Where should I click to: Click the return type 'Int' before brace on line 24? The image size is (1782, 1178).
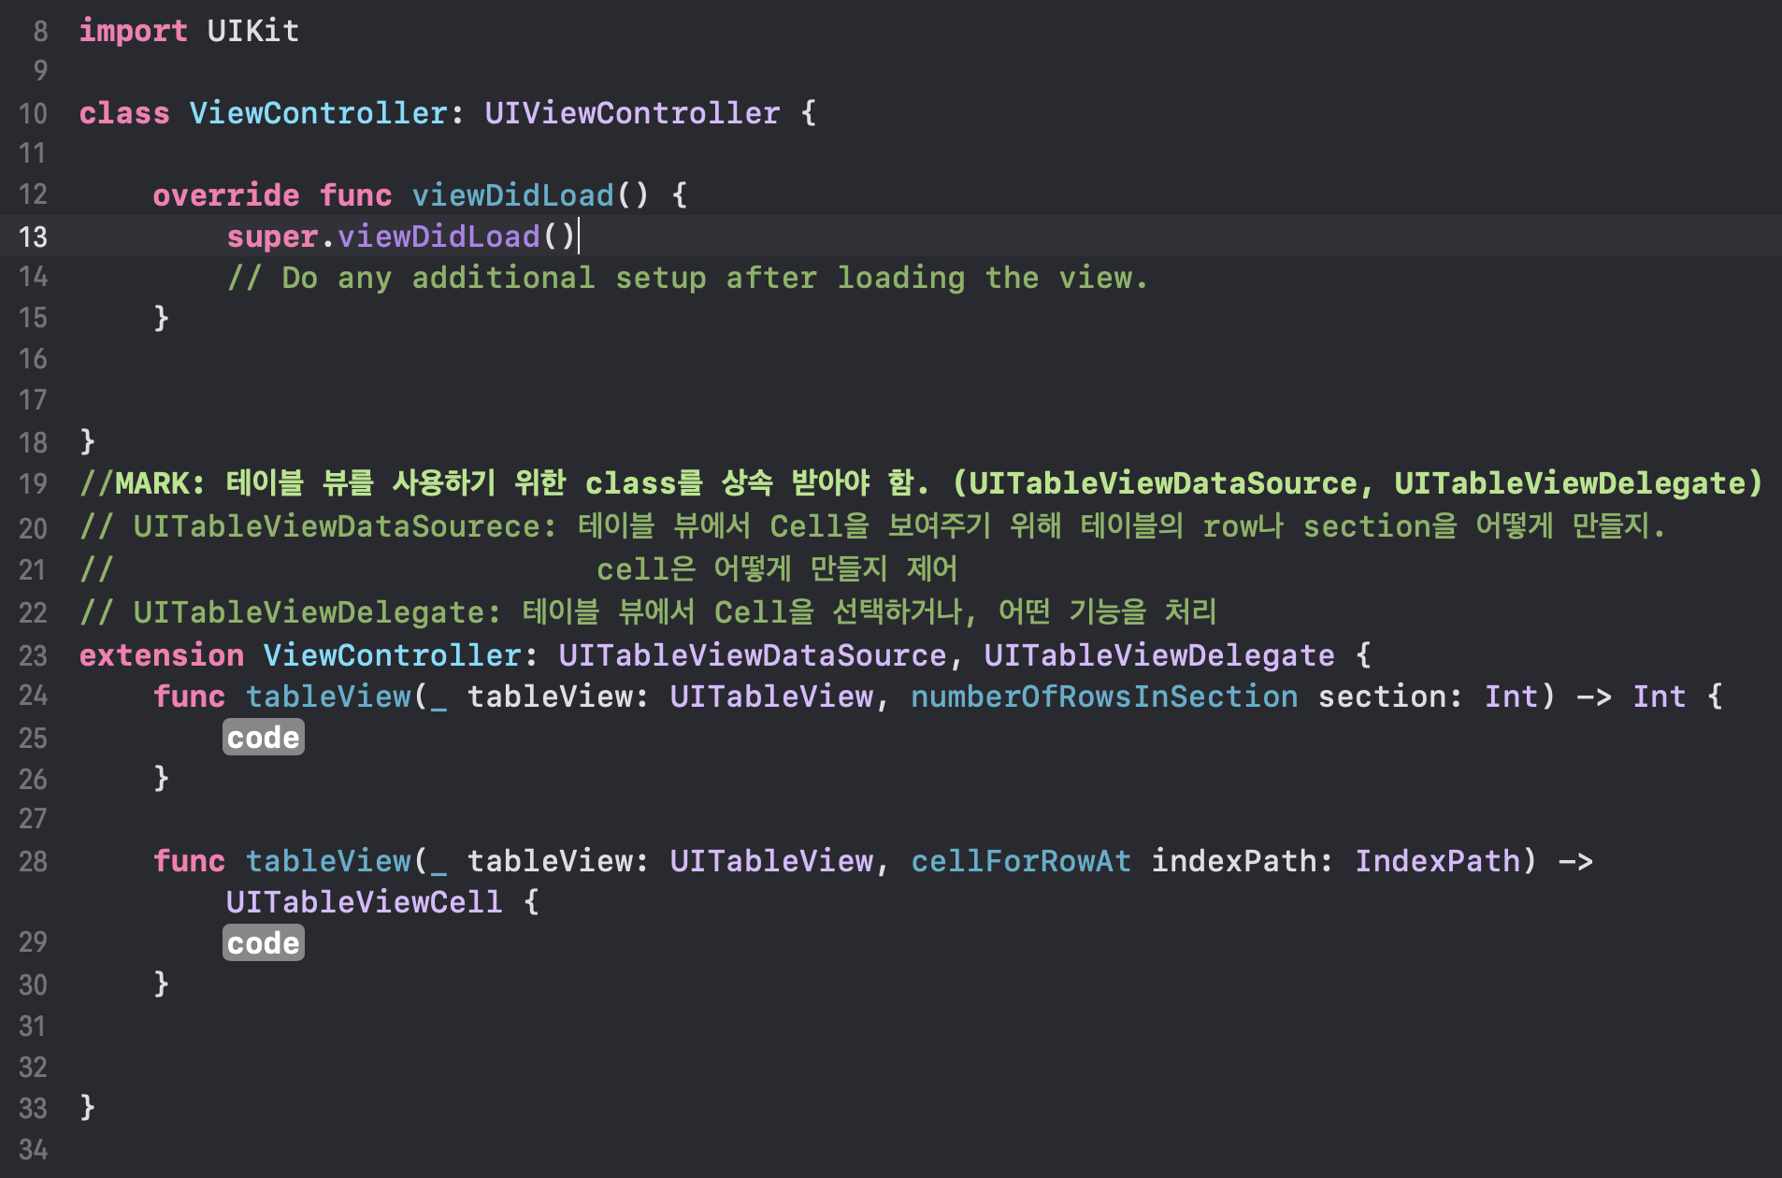tap(1660, 697)
